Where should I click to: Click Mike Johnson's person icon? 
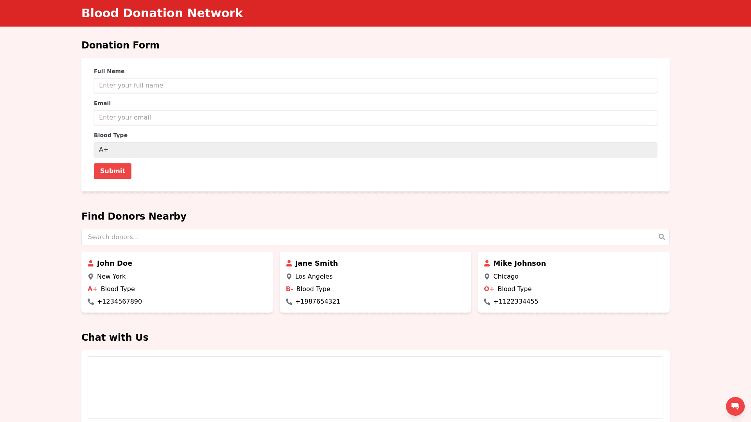tap(487, 263)
